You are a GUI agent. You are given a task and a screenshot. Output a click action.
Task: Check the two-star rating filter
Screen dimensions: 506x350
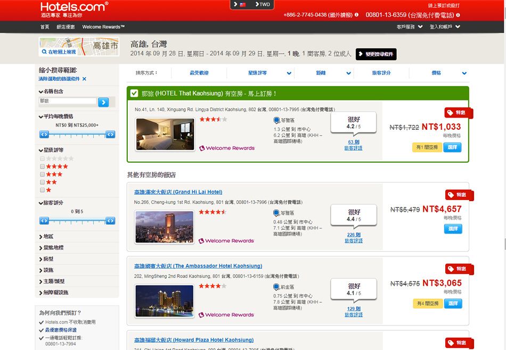point(42,182)
